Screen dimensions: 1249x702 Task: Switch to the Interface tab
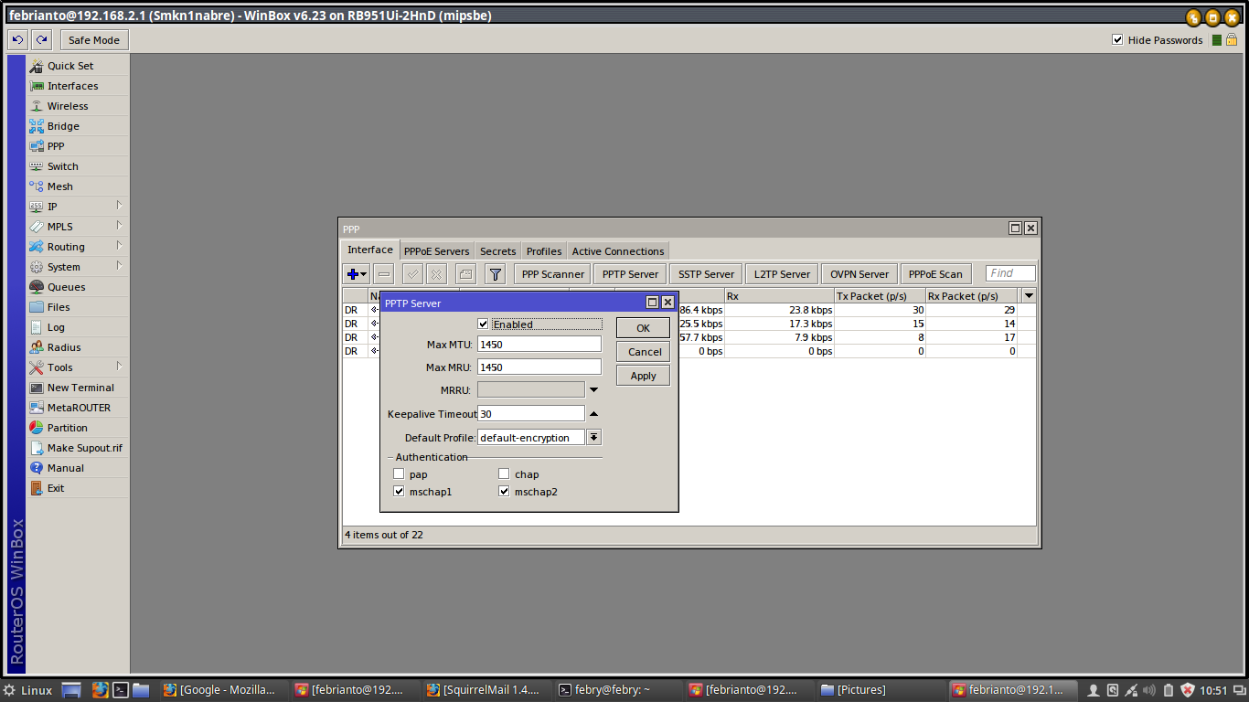click(370, 250)
